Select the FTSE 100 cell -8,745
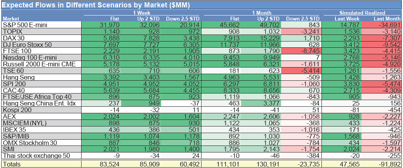The width and height of the screenshot is (403, 168). (301, 51)
